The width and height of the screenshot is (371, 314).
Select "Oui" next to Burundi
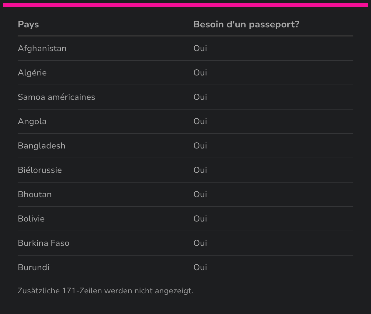pos(200,267)
